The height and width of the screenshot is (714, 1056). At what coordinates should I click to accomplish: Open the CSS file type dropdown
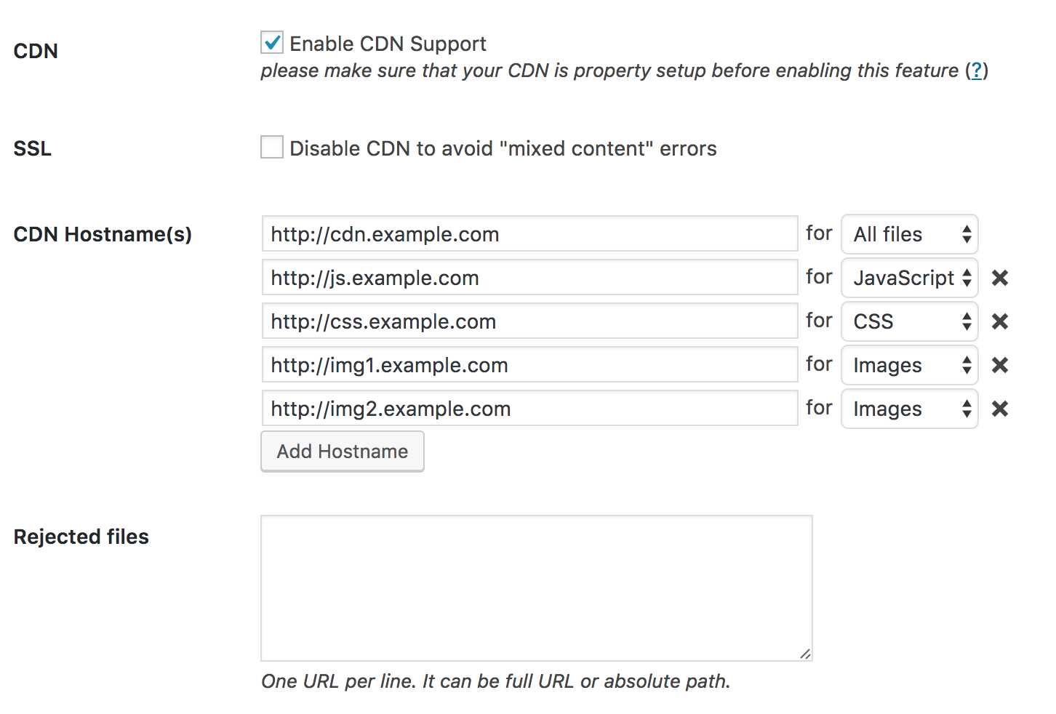(909, 321)
